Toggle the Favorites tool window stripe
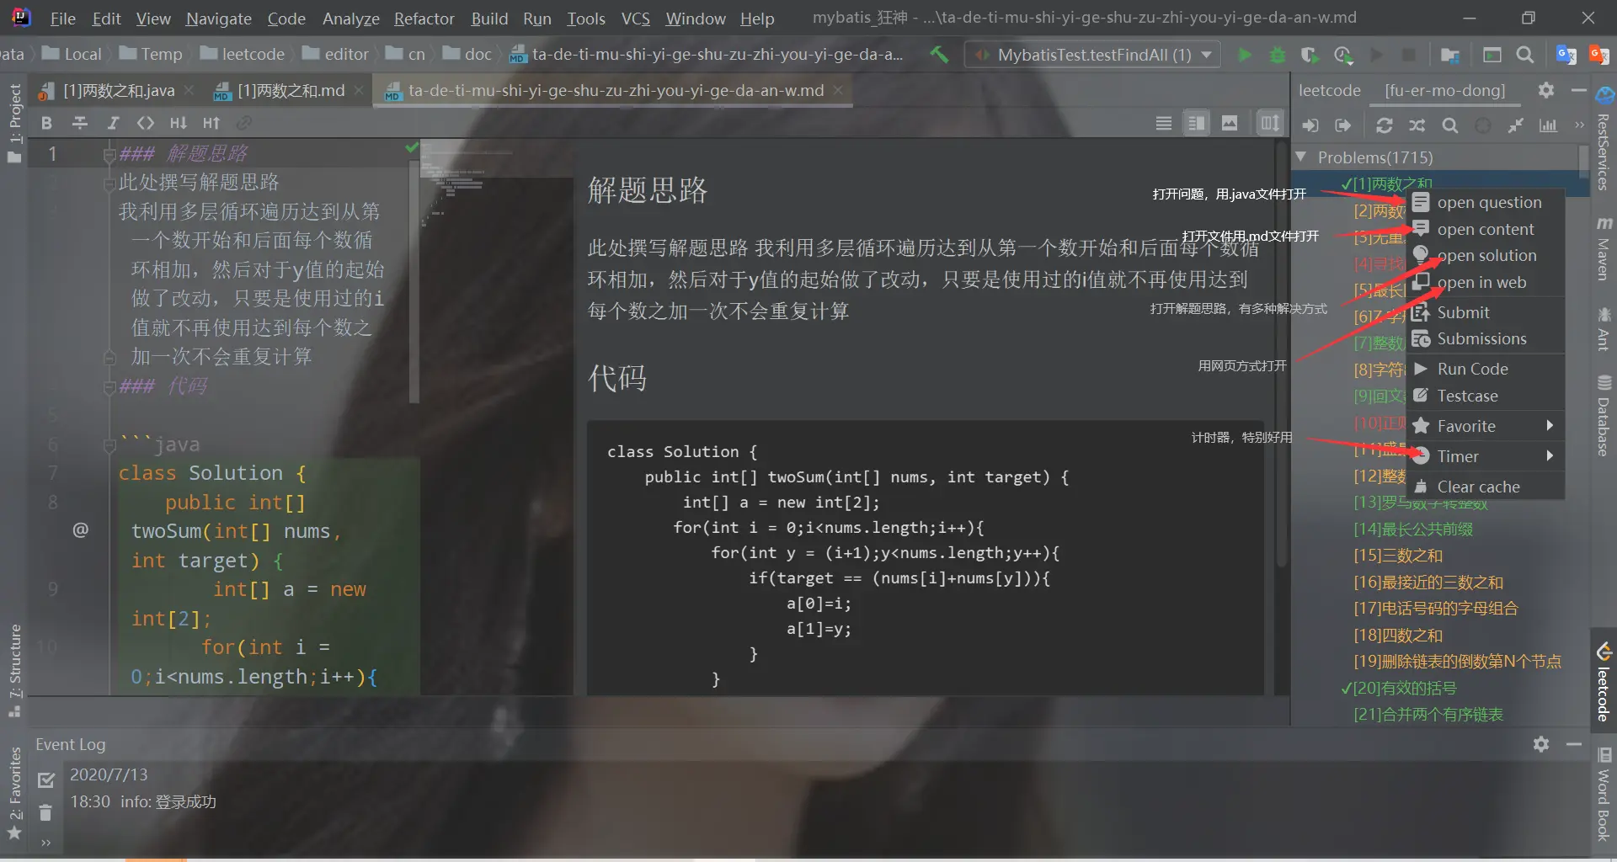1617x862 pixels. (14, 793)
